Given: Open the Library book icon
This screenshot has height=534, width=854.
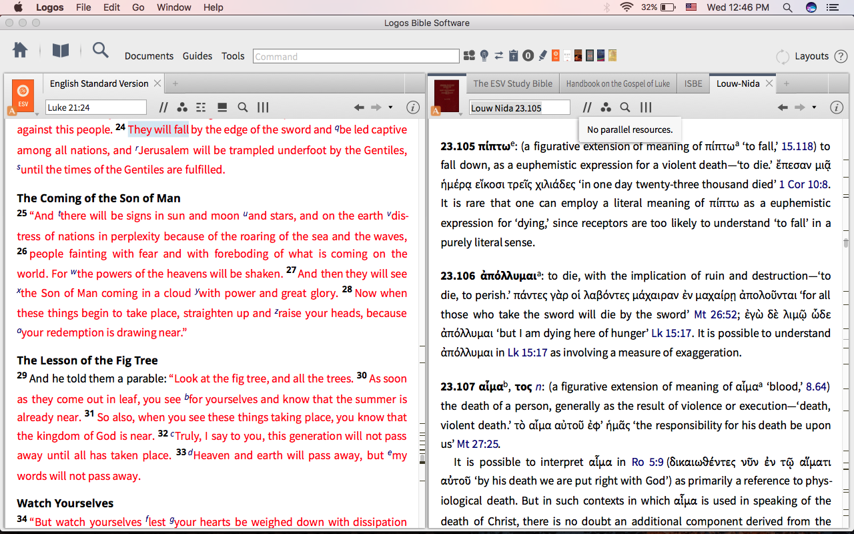Looking at the screenshot, I should coord(61,51).
